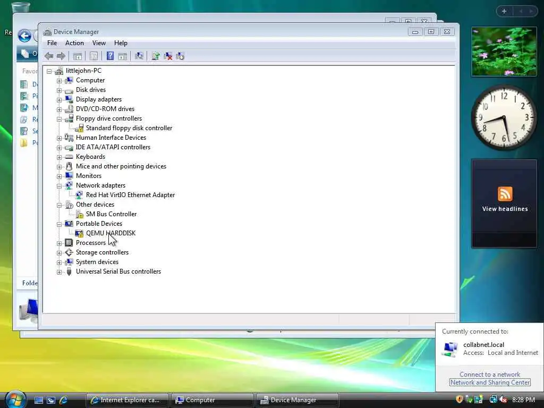Click the blue Help question mark icon
The width and height of the screenshot is (544, 408).
pyautogui.click(x=110, y=56)
